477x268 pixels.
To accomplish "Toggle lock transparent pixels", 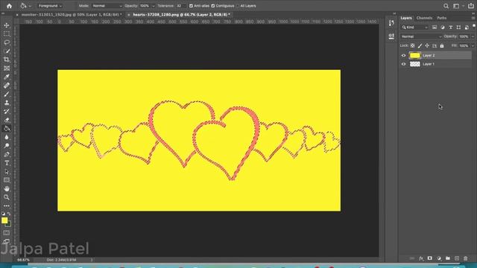I will point(412,45).
